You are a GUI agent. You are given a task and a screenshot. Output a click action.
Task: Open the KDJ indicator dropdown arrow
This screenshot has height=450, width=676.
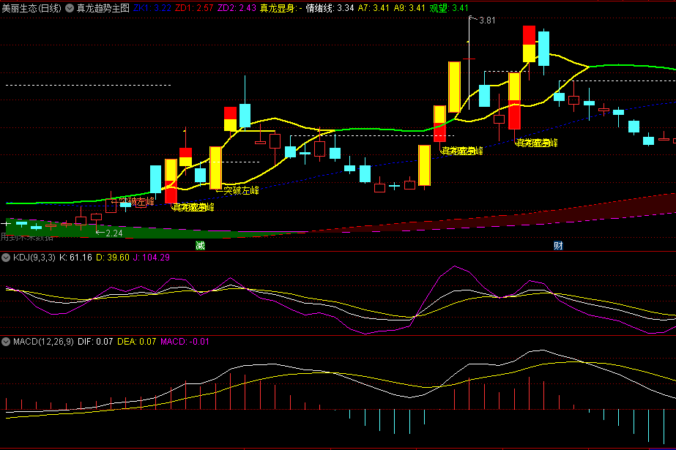click(6, 258)
